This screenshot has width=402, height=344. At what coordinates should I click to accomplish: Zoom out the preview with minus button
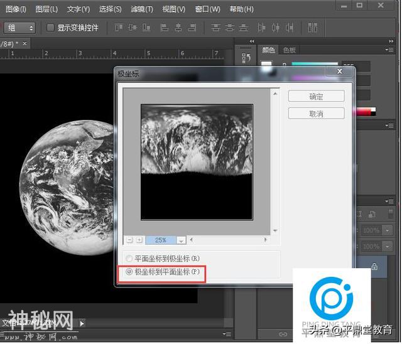130,240
